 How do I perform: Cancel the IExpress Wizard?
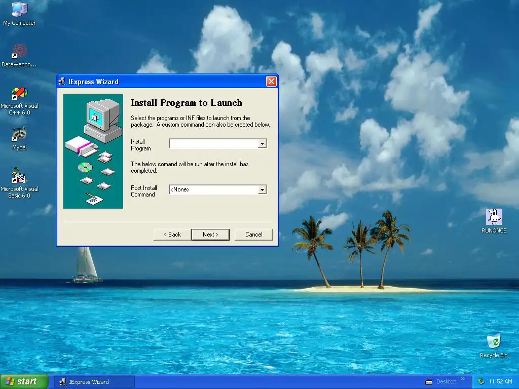pos(253,235)
